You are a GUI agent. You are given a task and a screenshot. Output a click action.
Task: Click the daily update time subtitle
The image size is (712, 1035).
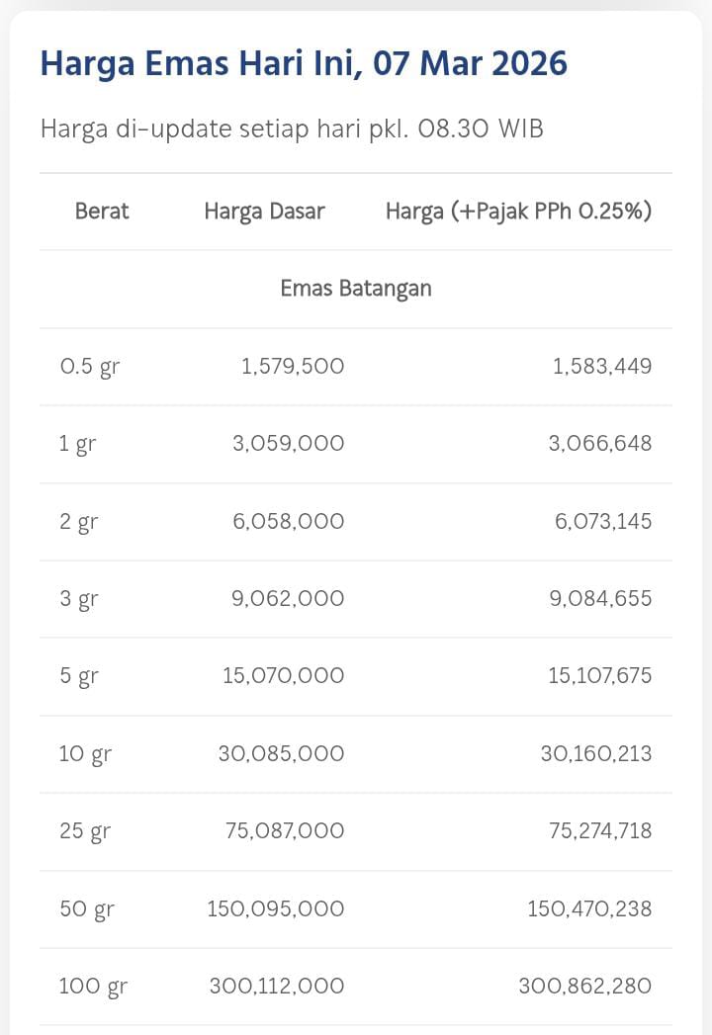[292, 129]
